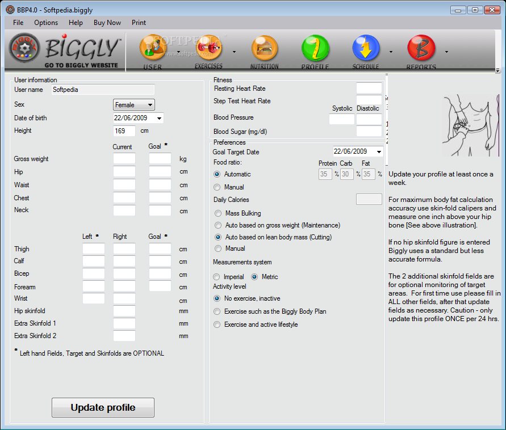This screenshot has height=430, width=506.
Task: Open the Help menu
Action: click(x=76, y=23)
